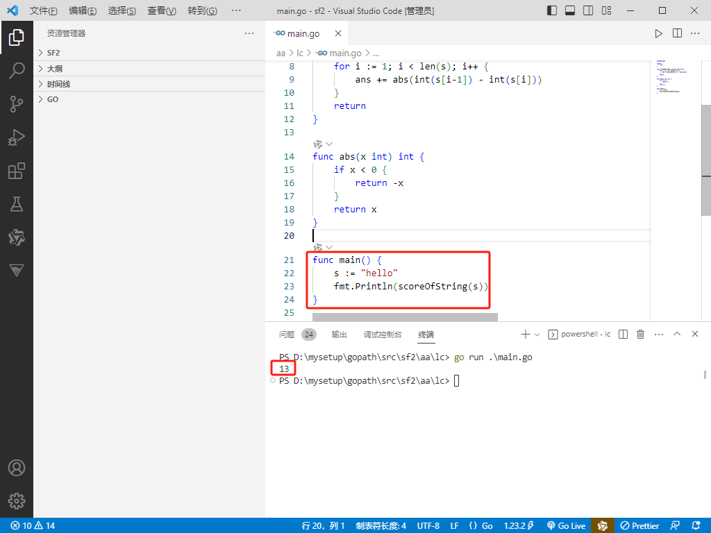711x533 pixels.
Task: Open the AI codelens dropdown above abs function
Action: 329,144
